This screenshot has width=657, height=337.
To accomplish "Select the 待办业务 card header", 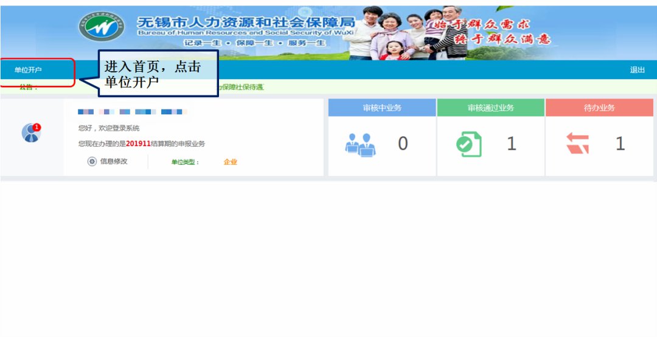I will (x=599, y=108).
